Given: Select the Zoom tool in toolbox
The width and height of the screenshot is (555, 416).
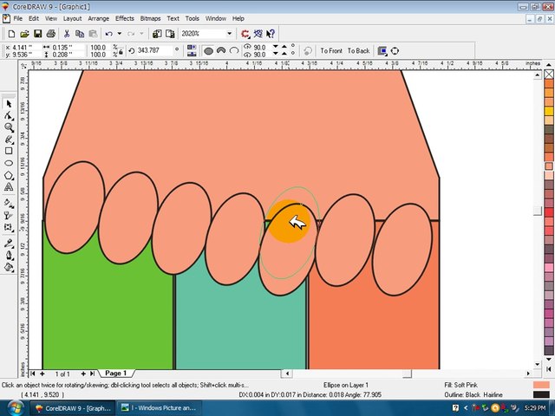Looking at the screenshot, I should click(x=9, y=127).
